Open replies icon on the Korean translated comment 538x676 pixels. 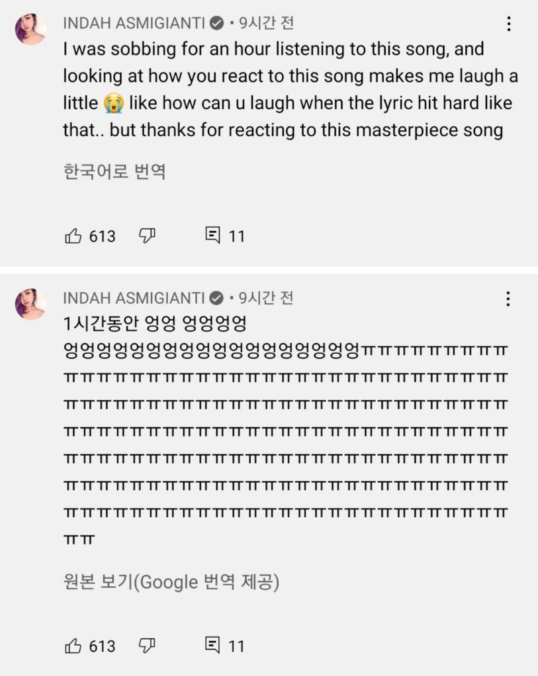point(213,646)
